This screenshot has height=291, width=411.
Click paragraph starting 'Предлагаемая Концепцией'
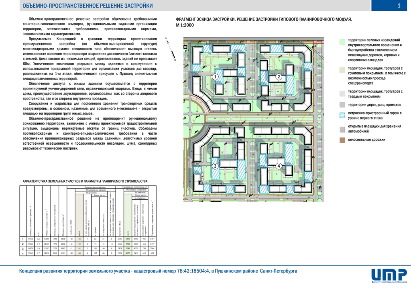click(90, 59)
